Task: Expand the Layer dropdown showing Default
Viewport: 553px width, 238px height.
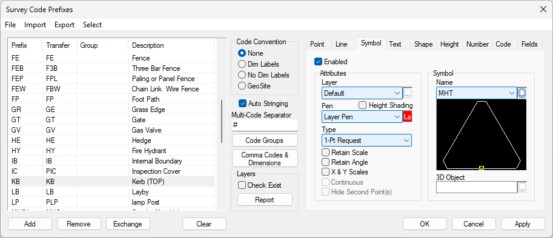Action: pos(362,93)
